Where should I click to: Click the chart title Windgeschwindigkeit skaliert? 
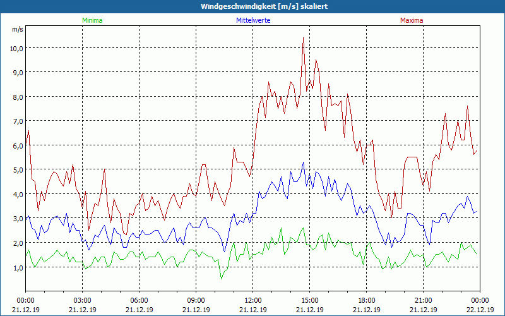point(264,6)
